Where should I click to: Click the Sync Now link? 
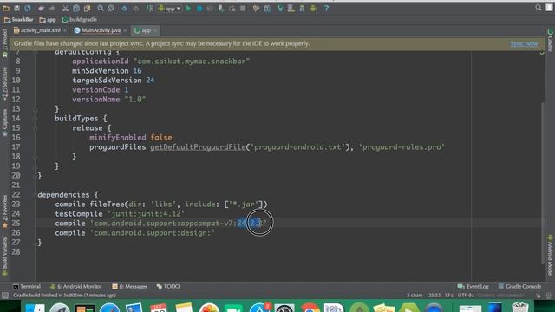[524, 43]
